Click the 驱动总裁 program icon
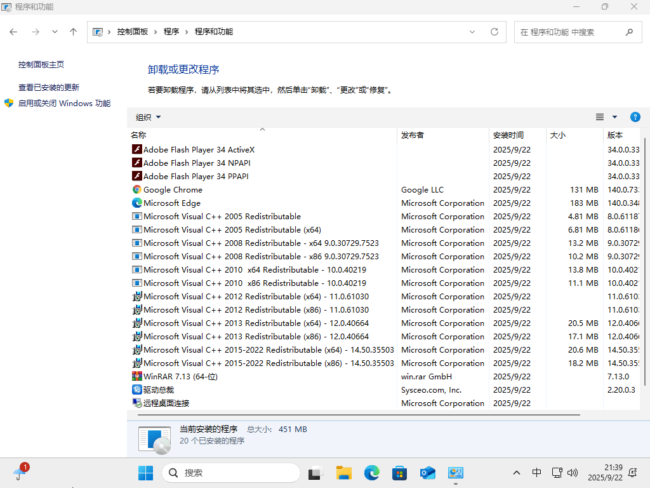Screen dimensions: 650x488 coord(136,390)
